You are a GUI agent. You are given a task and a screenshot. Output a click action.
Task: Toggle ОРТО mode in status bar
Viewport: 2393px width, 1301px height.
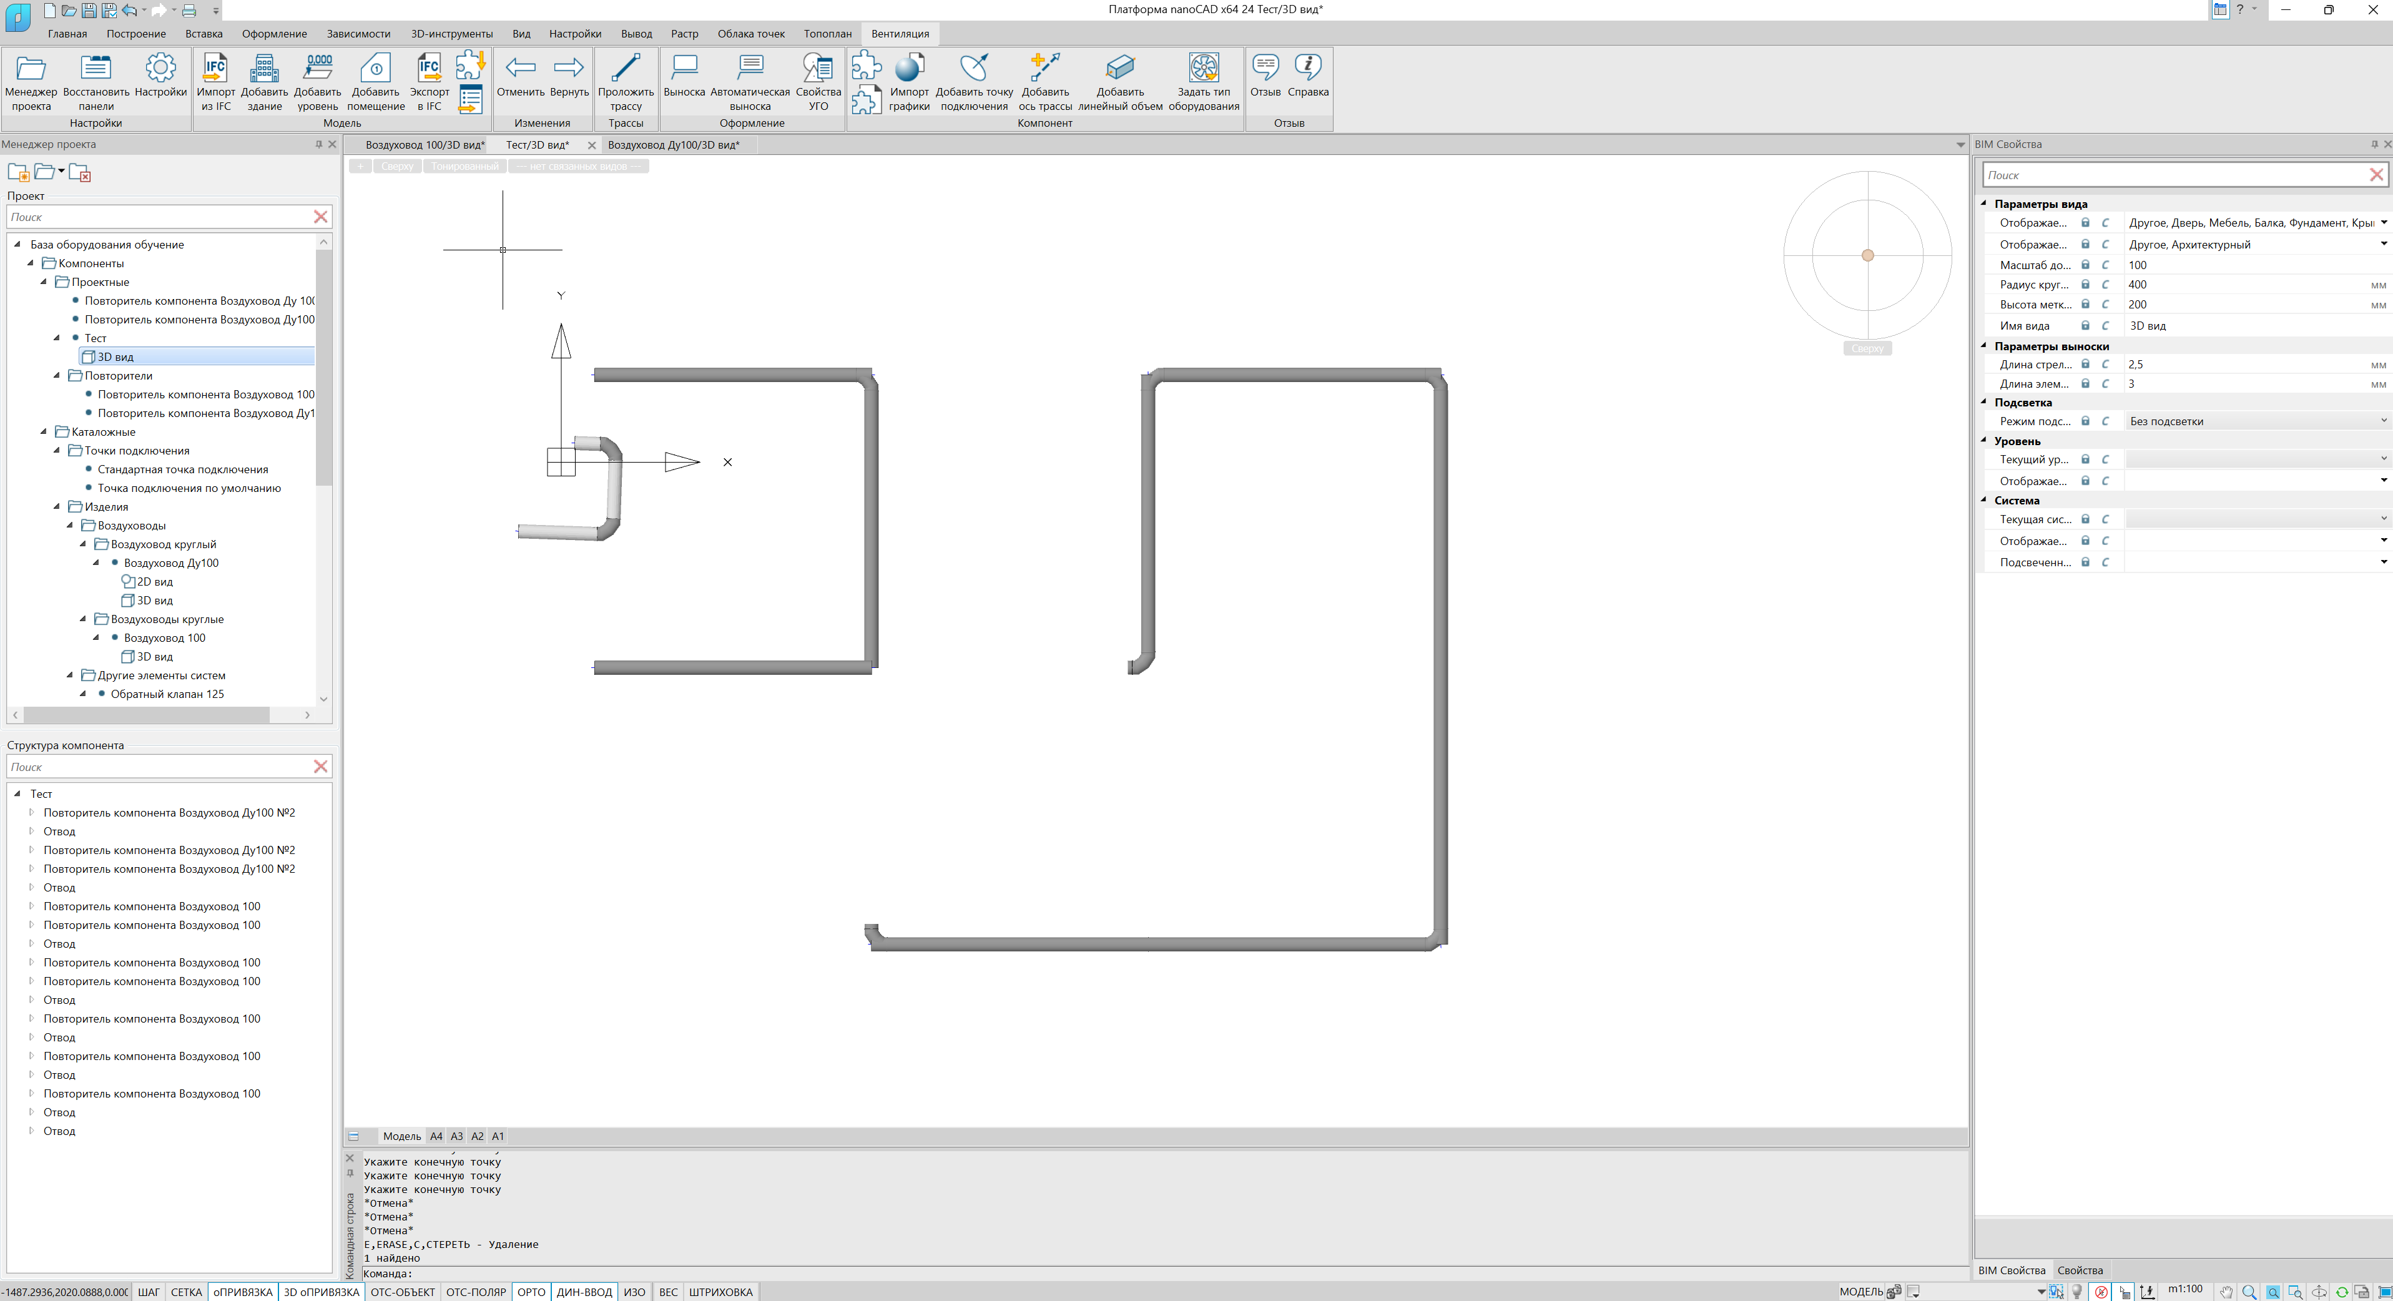[531, 1292]
